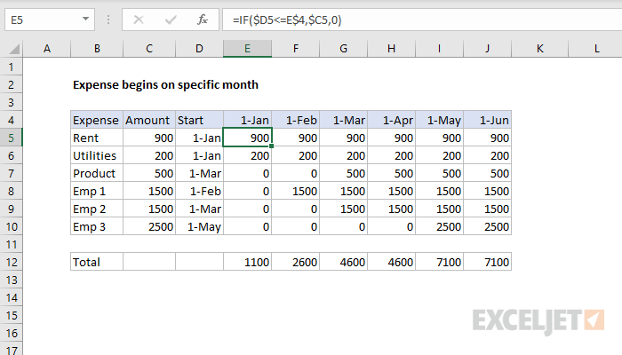The width and height of the screenshot is (622, 355).
Task: Click the 'Start' header cell
Action: point(199,120)
